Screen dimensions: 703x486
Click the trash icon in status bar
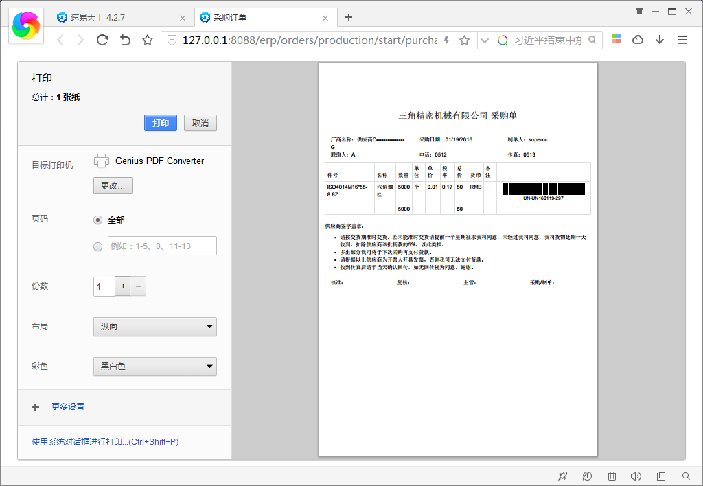(x=612, y=476)
